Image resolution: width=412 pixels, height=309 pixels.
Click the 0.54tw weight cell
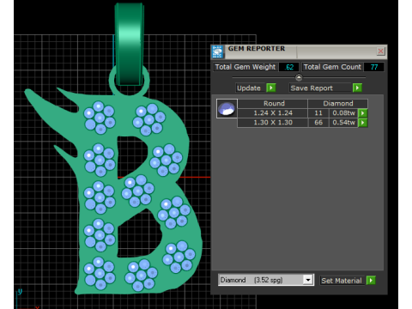(x=343, y=123)
